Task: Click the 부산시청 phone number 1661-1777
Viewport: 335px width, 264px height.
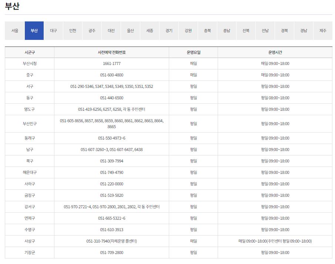Action: [111, 63]
